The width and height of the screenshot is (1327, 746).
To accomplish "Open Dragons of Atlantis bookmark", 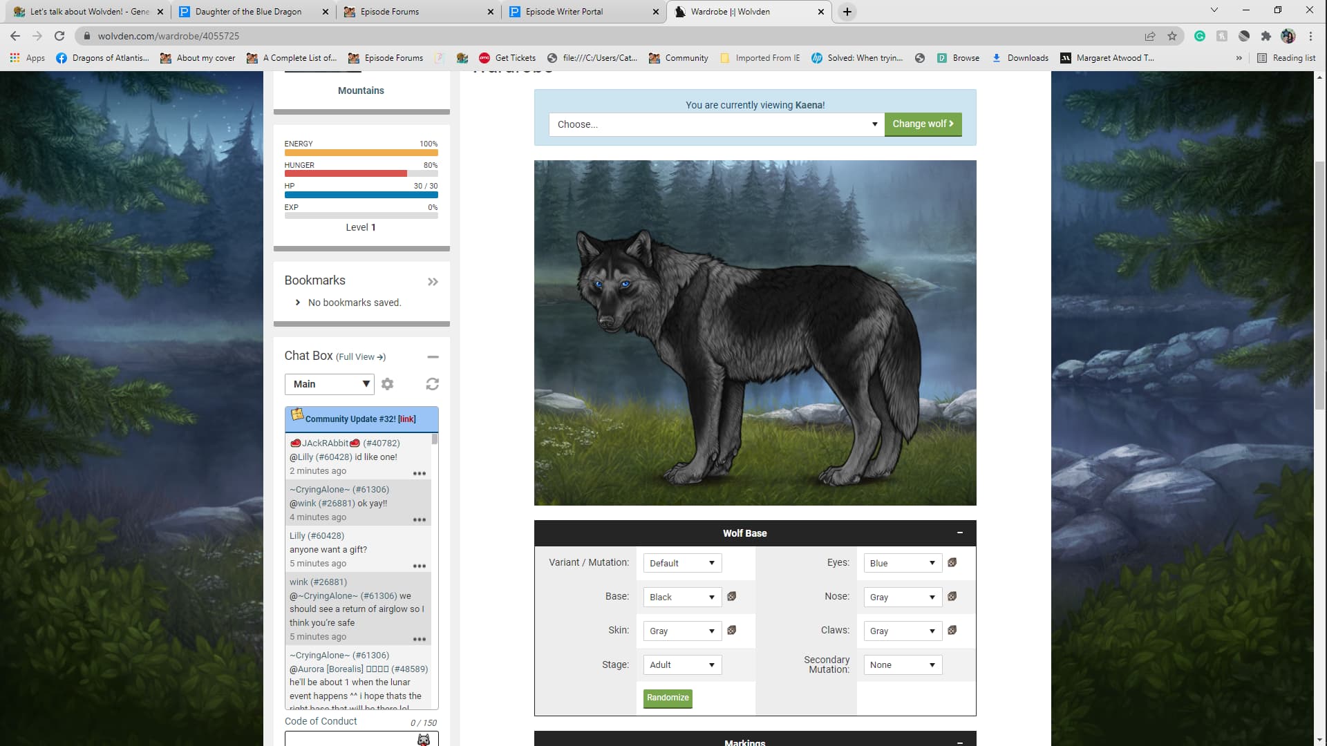I will point(102,58).
